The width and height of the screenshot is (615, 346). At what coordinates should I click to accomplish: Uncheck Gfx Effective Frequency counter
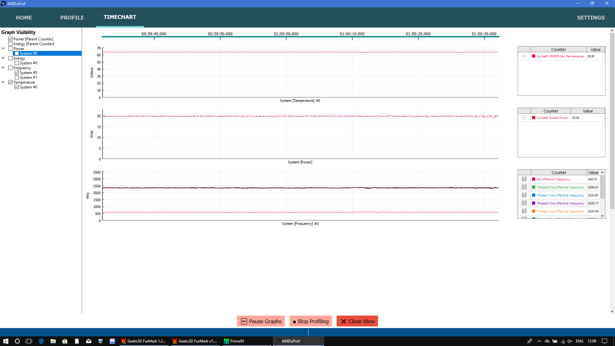point(524,179)
